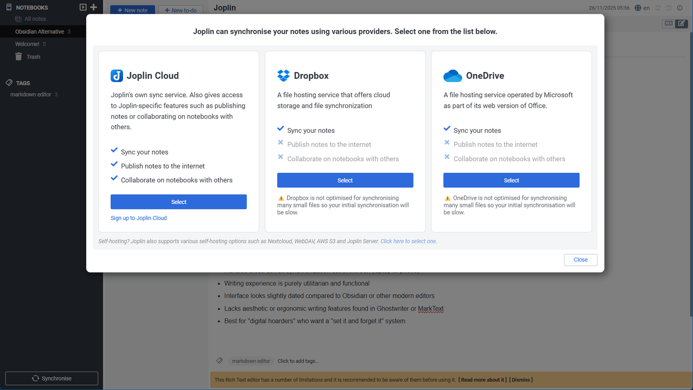Click the add new notebook plus icon
This screenshot has width=693, height=390.
pyautogui.click(x=93, y=7)
